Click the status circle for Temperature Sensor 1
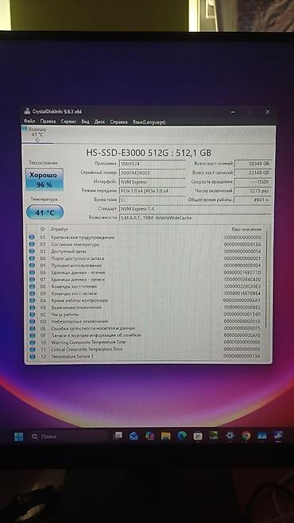 pyautogui.click(x=32, y=356)
